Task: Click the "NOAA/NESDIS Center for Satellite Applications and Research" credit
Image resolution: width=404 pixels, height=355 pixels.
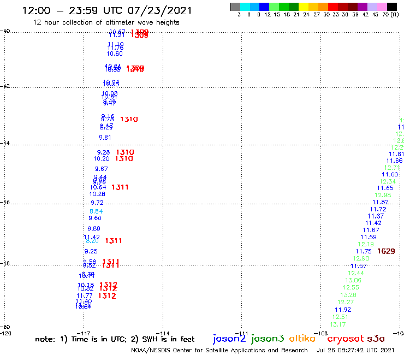Action: 219,350
